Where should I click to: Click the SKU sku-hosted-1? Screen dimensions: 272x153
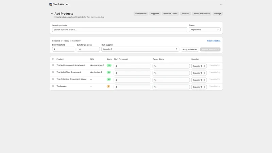(96, 72)
